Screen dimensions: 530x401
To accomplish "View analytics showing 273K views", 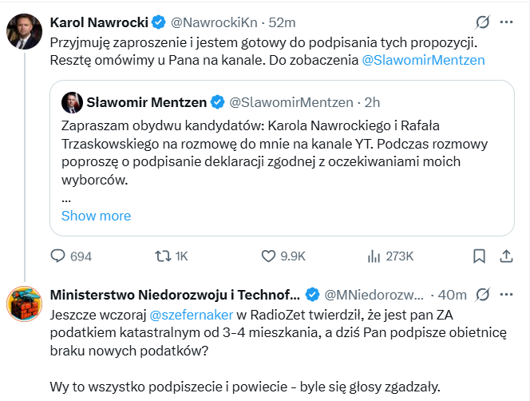I will click(374, 256).
